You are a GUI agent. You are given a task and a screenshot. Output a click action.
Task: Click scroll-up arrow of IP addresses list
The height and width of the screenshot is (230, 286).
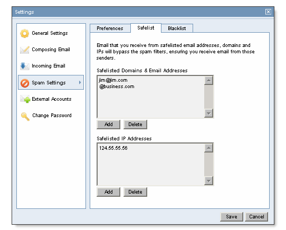(208, 148)
